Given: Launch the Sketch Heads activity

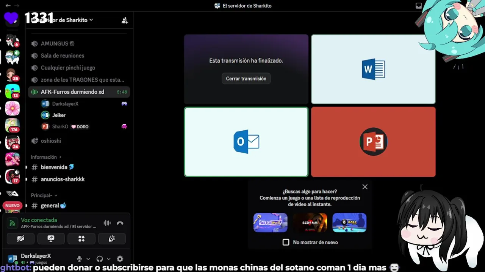Looking at the screenshot, I should 270,223.
